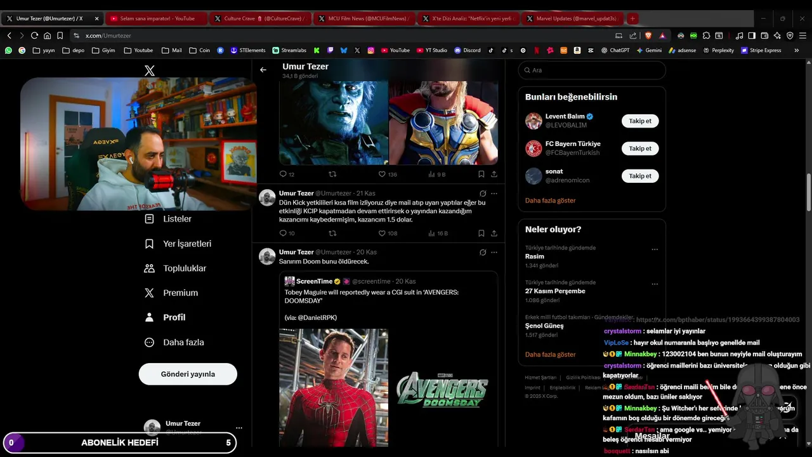
Task: Return with the back arrow beside Umur Tezer
Action: pos(263,70)
